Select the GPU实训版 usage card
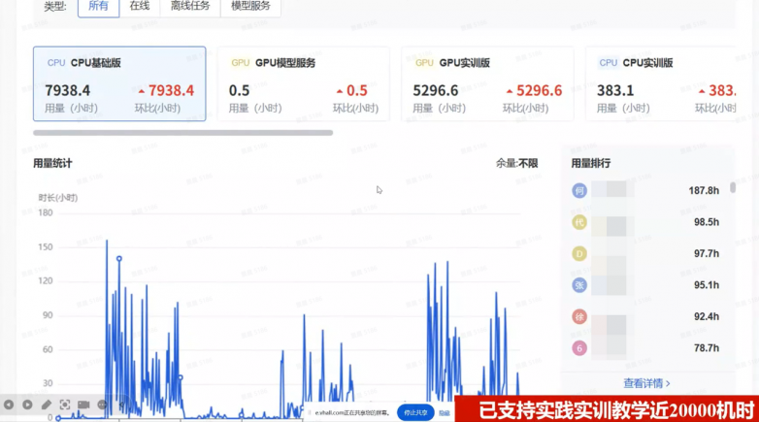This screenshot has width=759, height=422. pos(487,83)
